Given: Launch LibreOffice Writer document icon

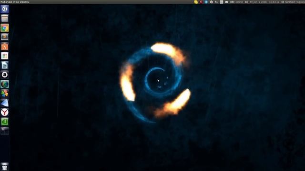Looking at the screenshot, I should point(4,66).
